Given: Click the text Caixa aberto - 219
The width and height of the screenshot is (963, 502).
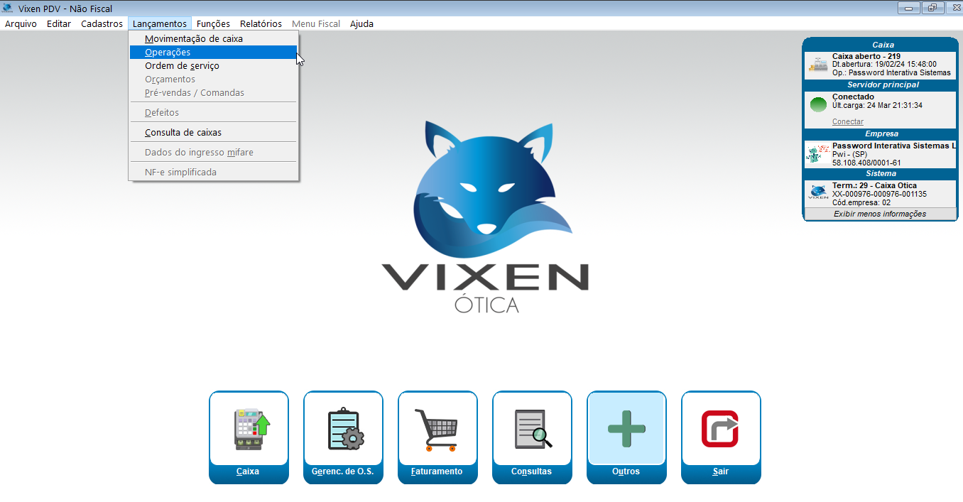Looking at the screenshot, I should [x=866, y=56].
